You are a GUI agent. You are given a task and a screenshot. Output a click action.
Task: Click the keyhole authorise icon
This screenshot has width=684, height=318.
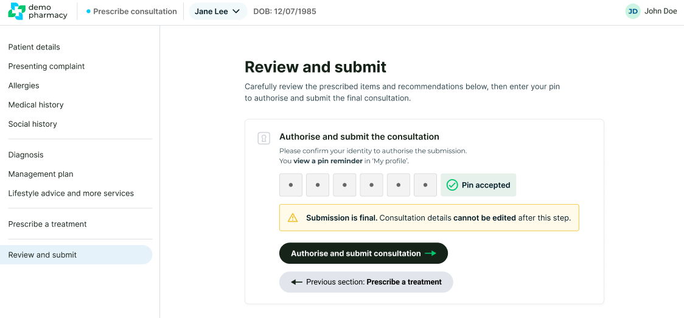[263, 138]
